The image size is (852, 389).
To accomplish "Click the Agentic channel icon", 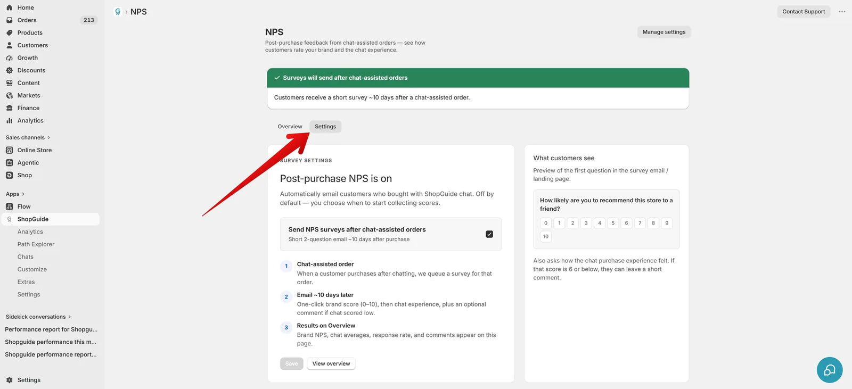I will pos(9,163).
